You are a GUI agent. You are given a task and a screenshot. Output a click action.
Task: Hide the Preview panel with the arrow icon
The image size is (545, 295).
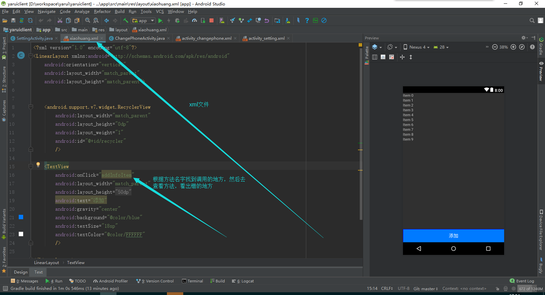pyautogui.click(x=533, y=38)
